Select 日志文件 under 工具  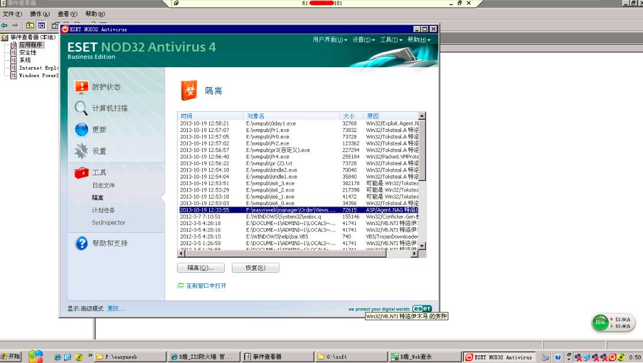103,185
